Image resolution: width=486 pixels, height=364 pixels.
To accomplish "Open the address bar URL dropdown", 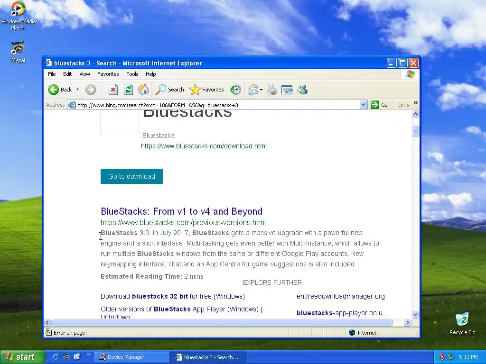I will click(363, 105).
